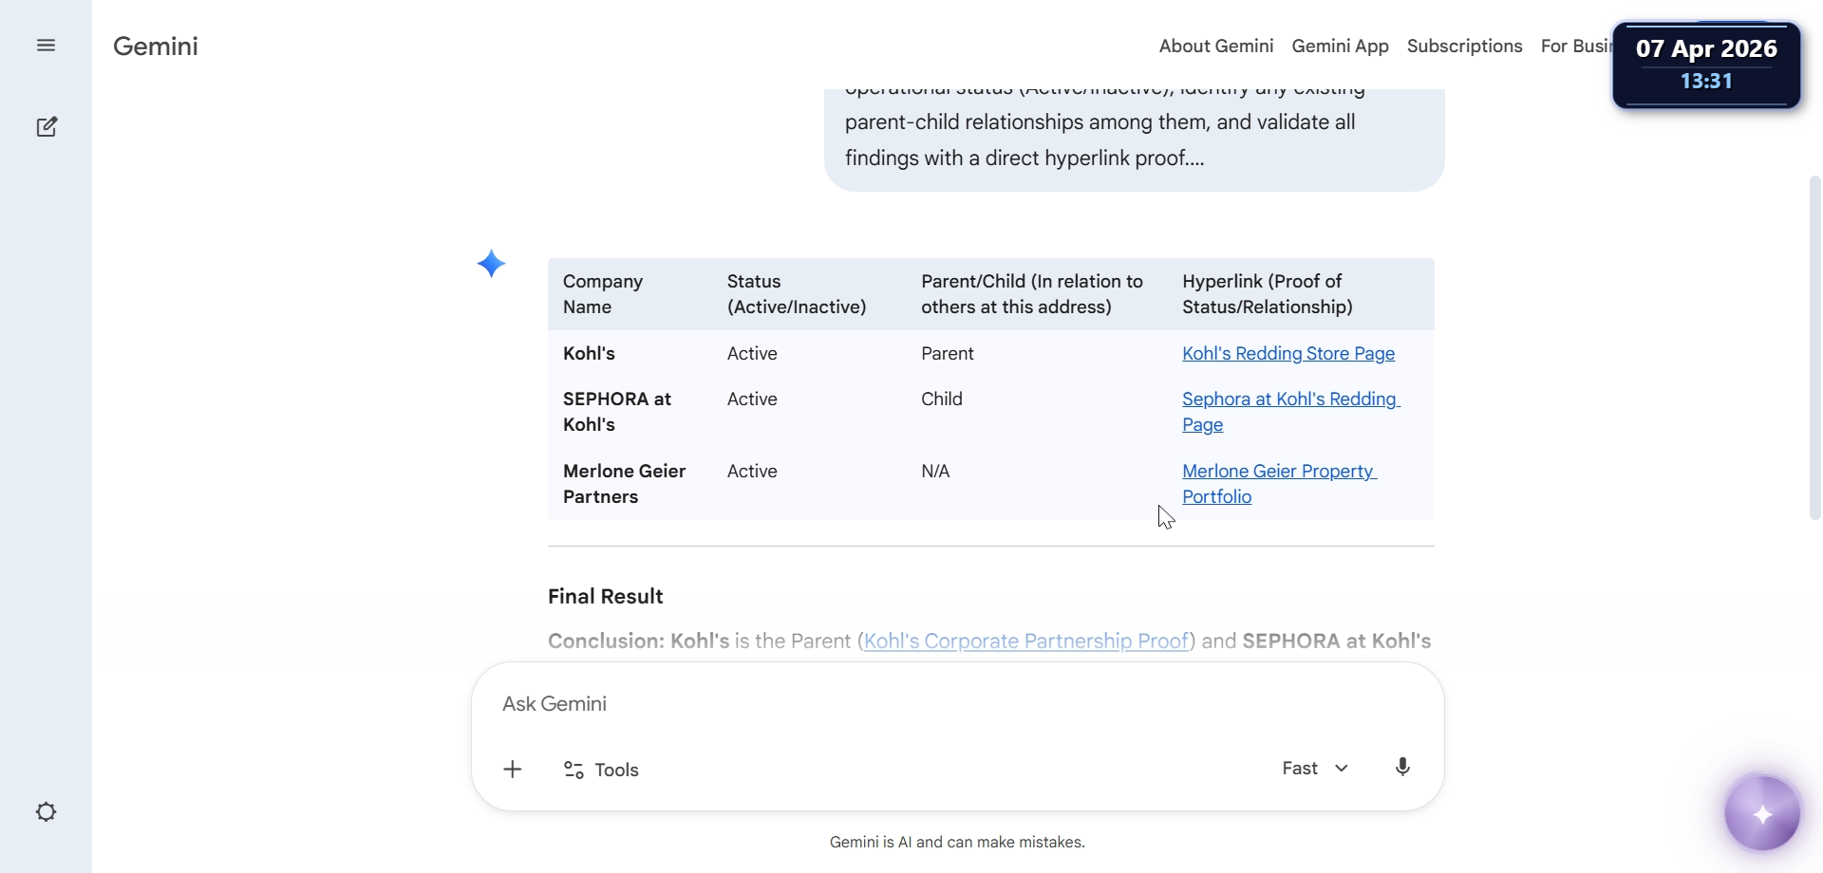Start a new chat with the compose icon

click(47, 127)
